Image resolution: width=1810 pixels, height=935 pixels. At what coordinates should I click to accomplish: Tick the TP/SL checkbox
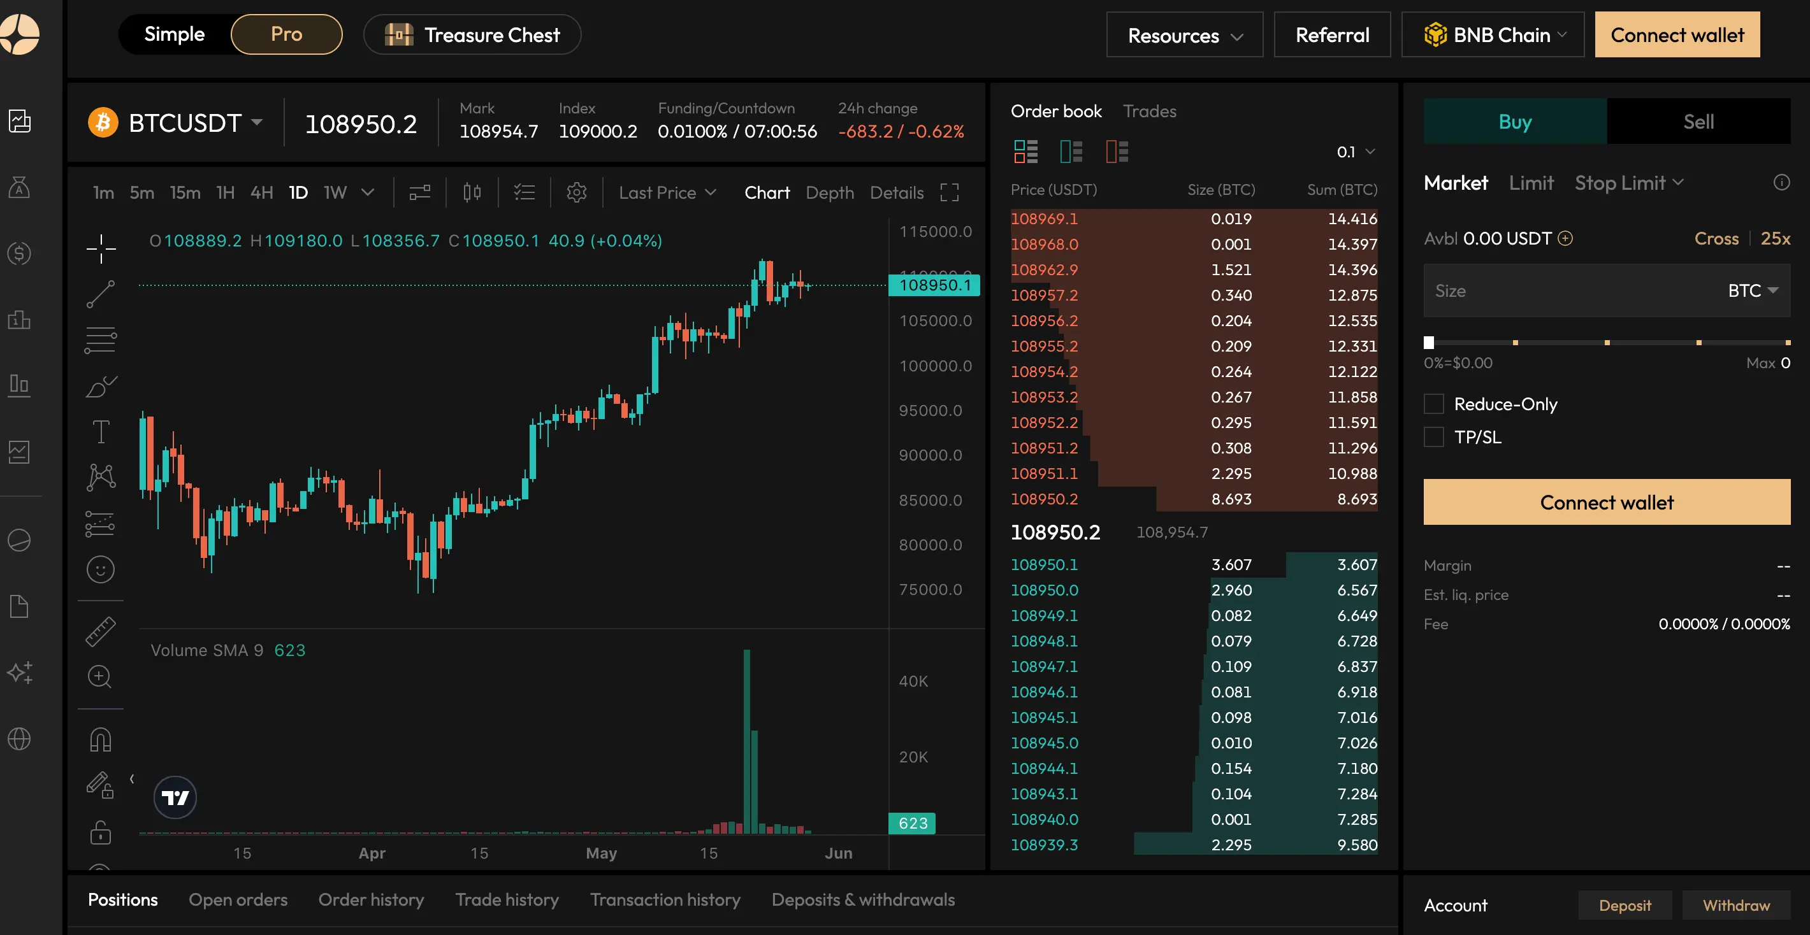[1433, 438]
